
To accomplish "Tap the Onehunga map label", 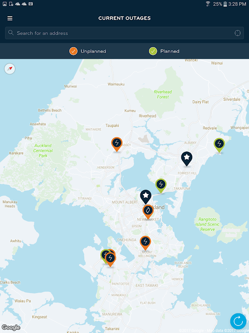I will (127, 240).
